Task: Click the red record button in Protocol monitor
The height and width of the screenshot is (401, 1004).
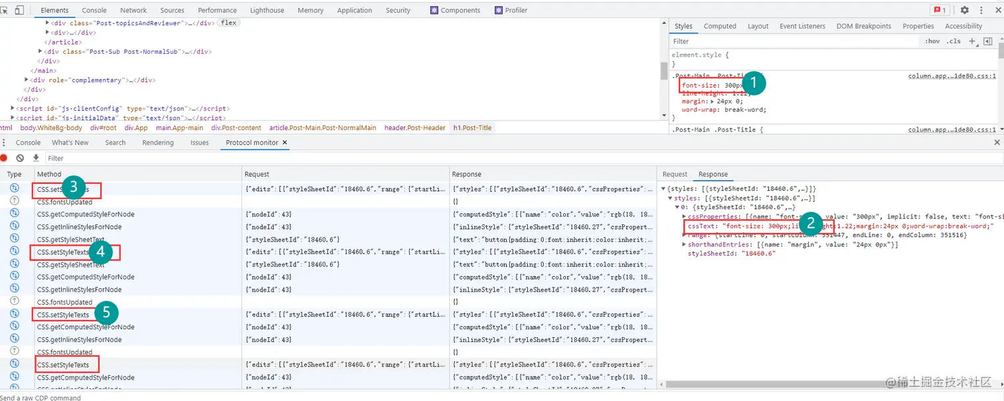Action: [4, 158]
